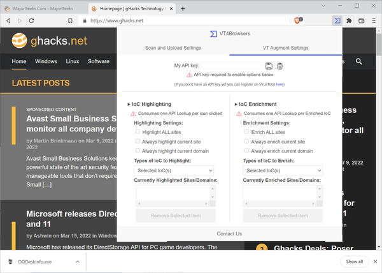Viewport: 382px width, 273px height.
Task: Toggle Always enrich current domain
Action: (x=246, y=151)
